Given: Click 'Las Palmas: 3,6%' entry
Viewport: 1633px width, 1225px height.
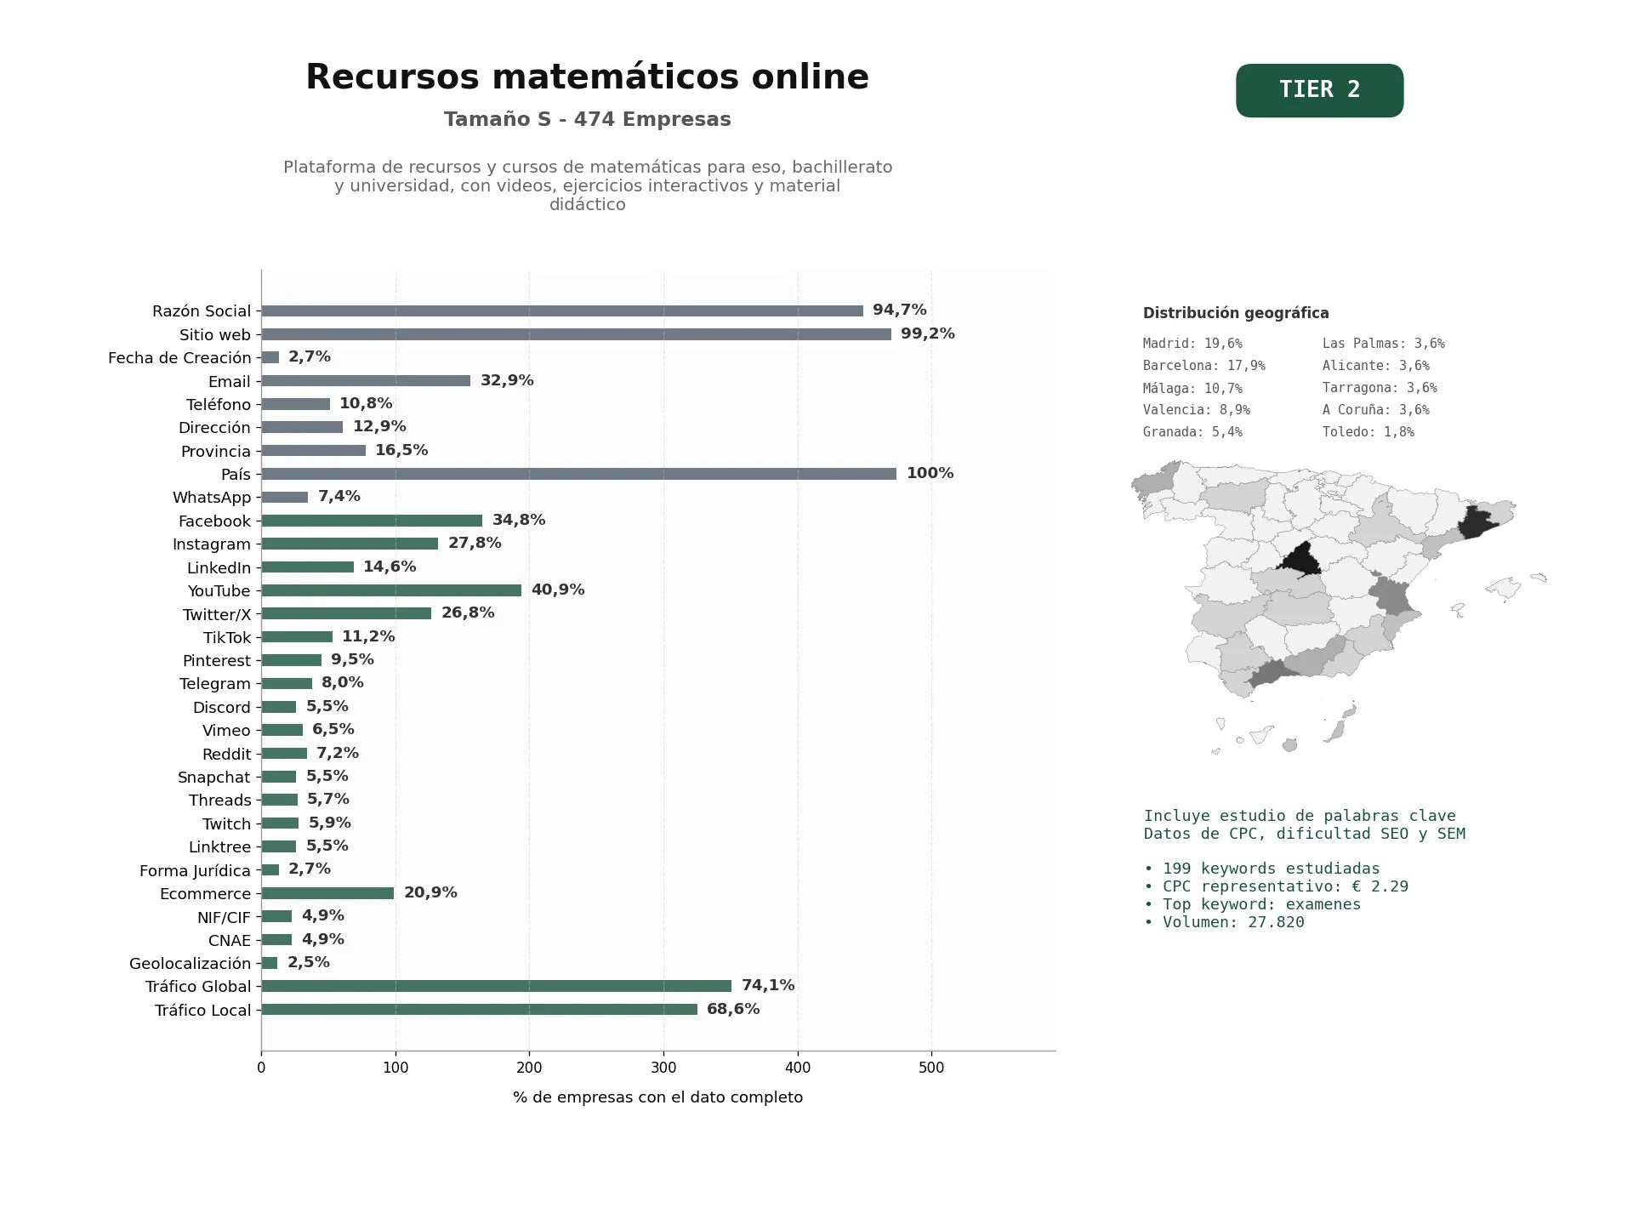Looking at the screenshot, I should (x=1384, y=344).
